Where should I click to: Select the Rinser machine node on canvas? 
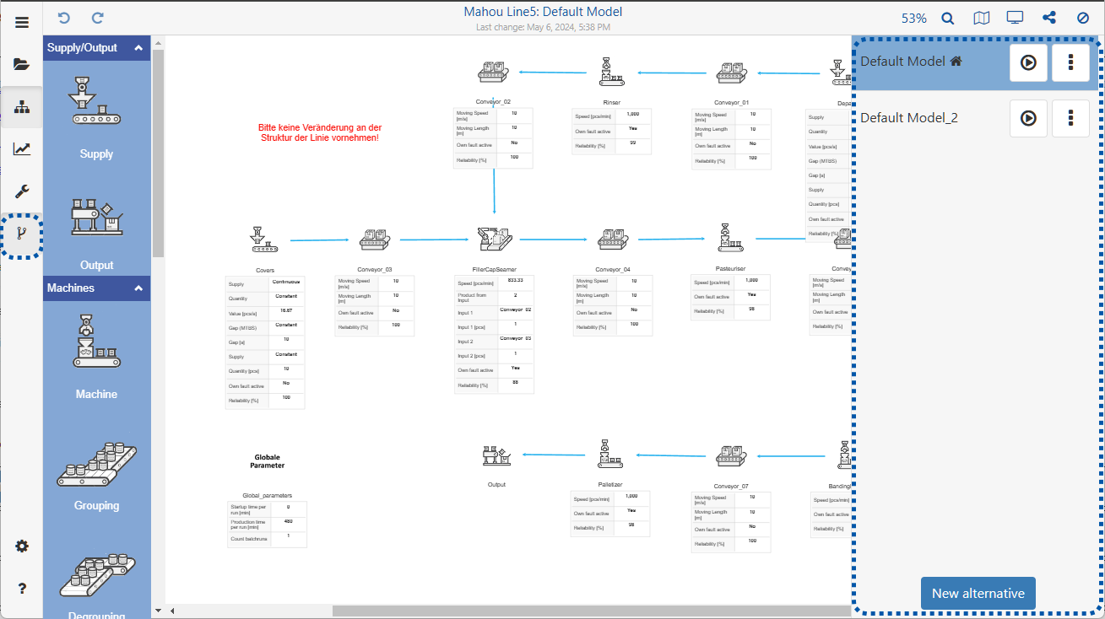pyautogui.click(x=611, y=73)
